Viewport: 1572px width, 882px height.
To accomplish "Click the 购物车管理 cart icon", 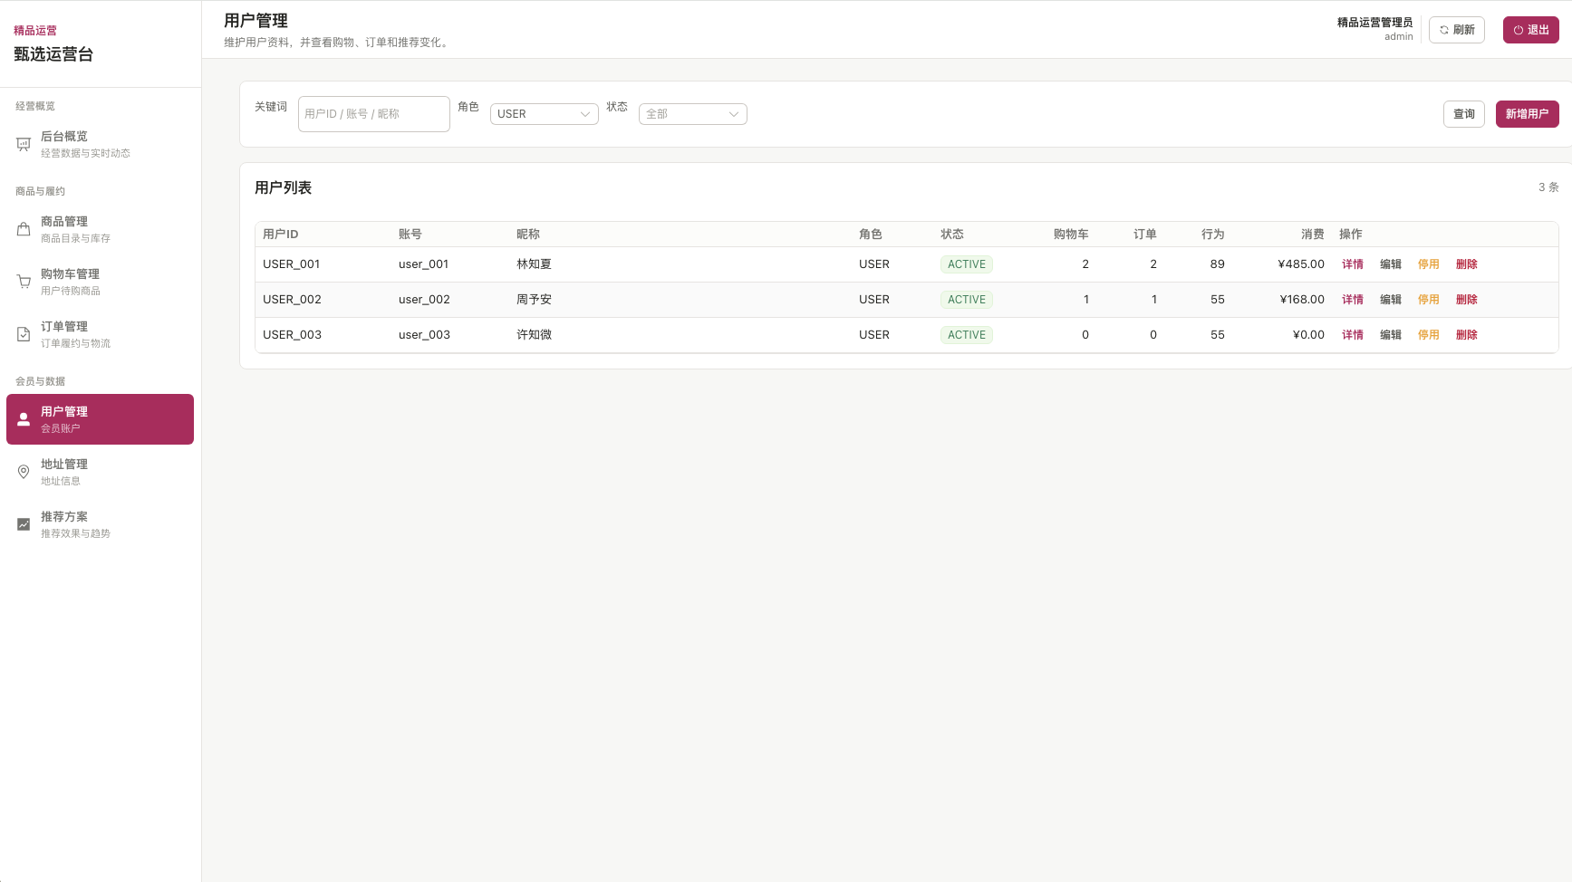I will [x=24, y=282].
